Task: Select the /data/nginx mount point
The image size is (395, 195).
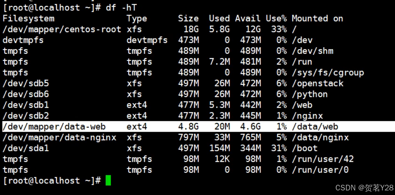Action: [x=320, y=138]
